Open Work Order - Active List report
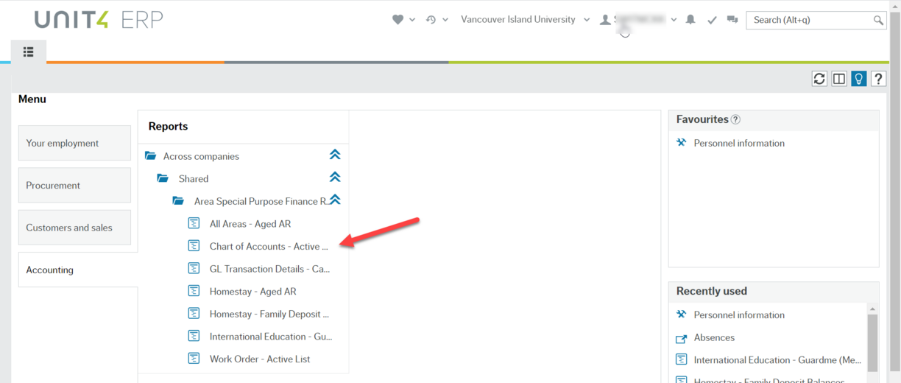 pos(260,359)
